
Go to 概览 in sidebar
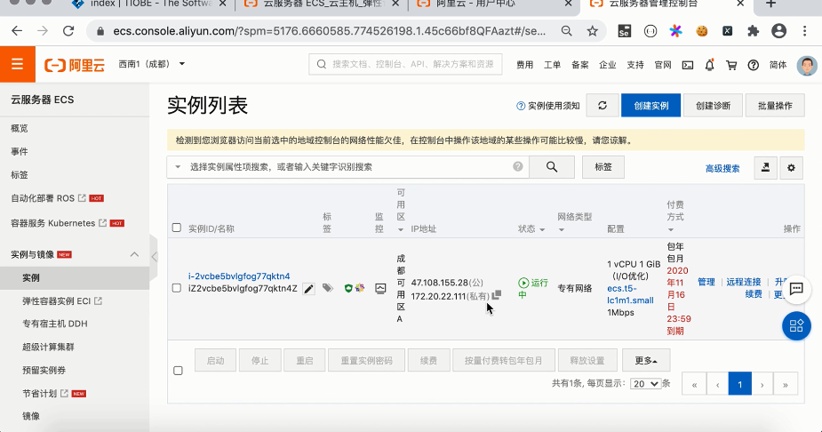tap(20, 128)
